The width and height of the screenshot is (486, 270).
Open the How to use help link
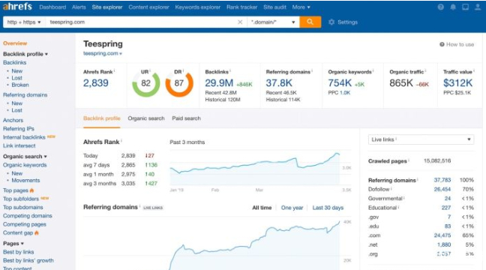(457, 44)
